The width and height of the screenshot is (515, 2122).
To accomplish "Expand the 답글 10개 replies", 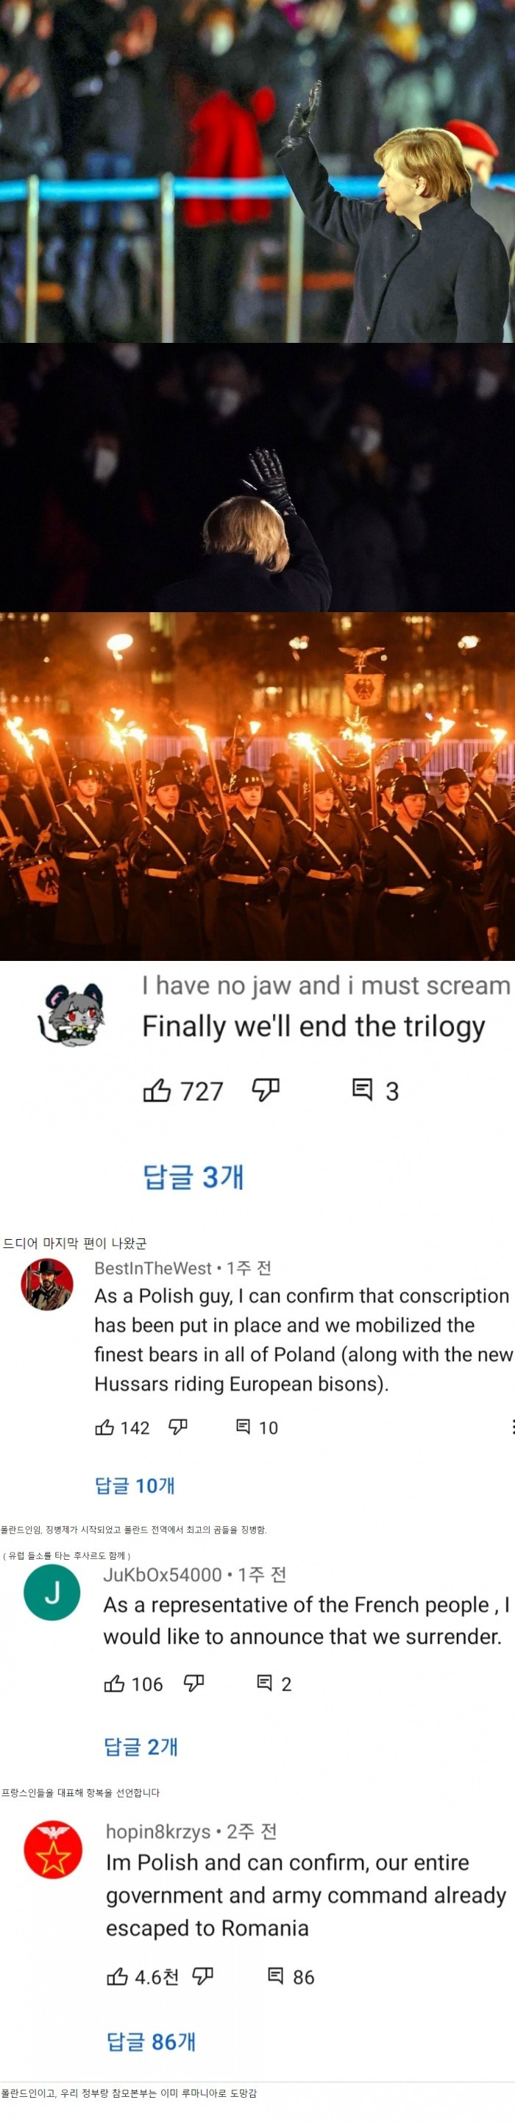I will click(135, 1486).
